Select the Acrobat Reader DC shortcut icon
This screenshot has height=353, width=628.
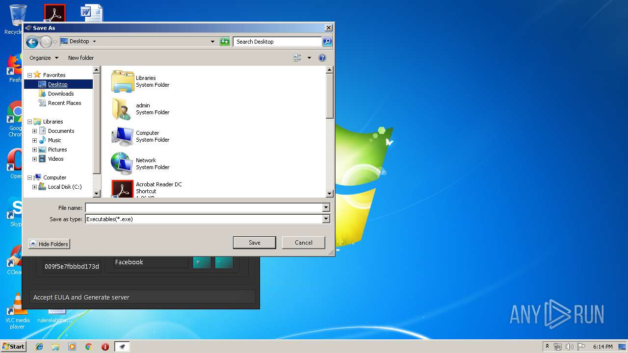pyautogui.click(x=123, y=189)
